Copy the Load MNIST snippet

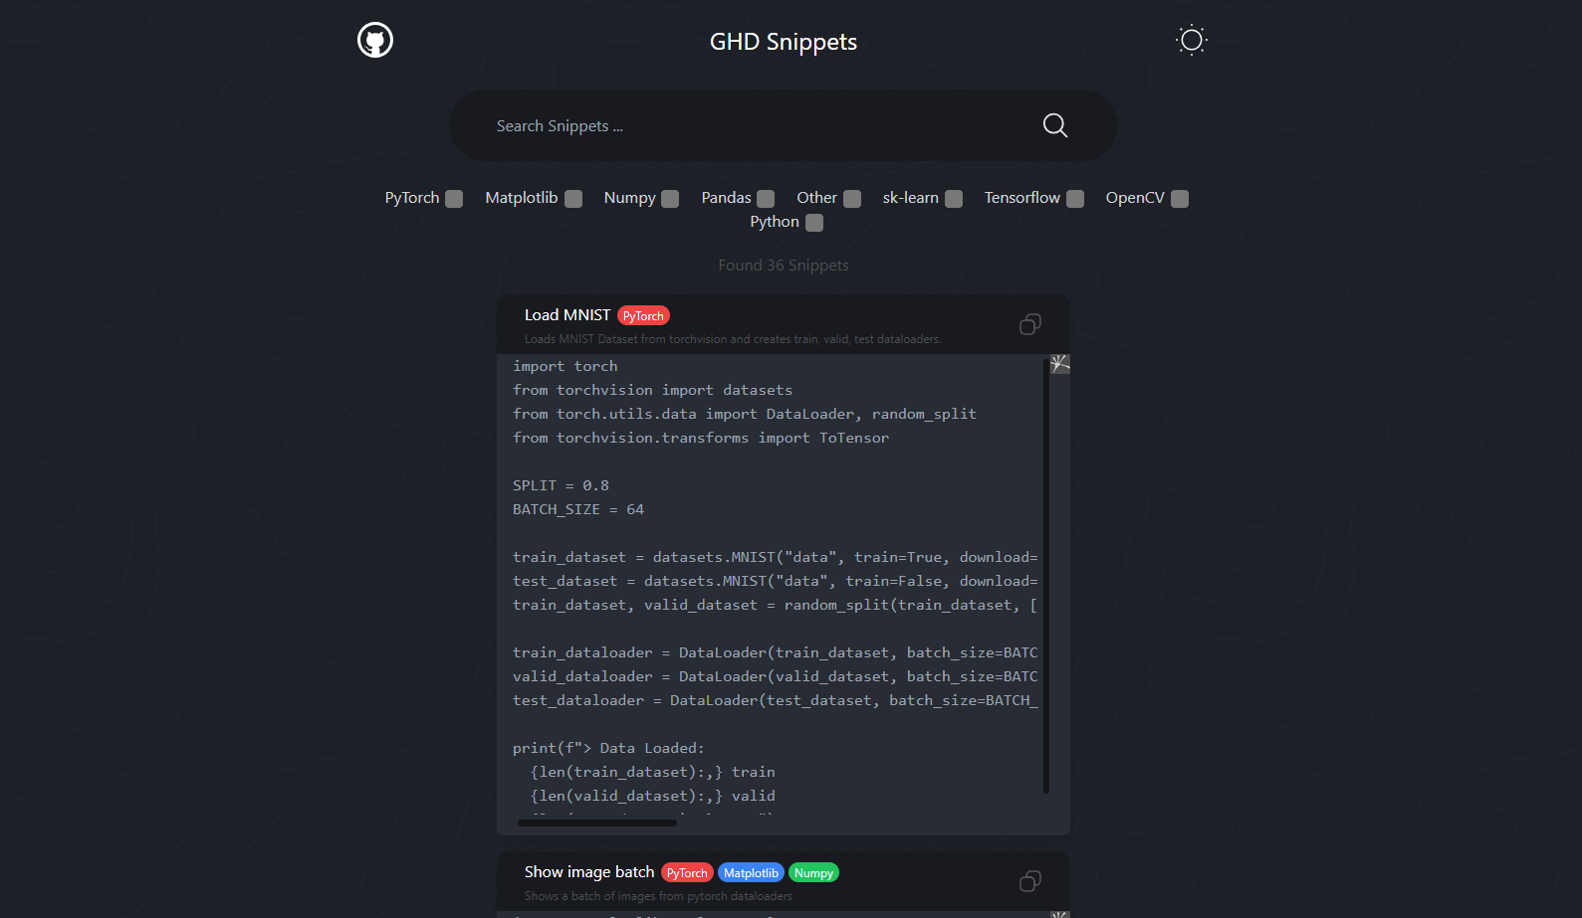coord(1029,324)
